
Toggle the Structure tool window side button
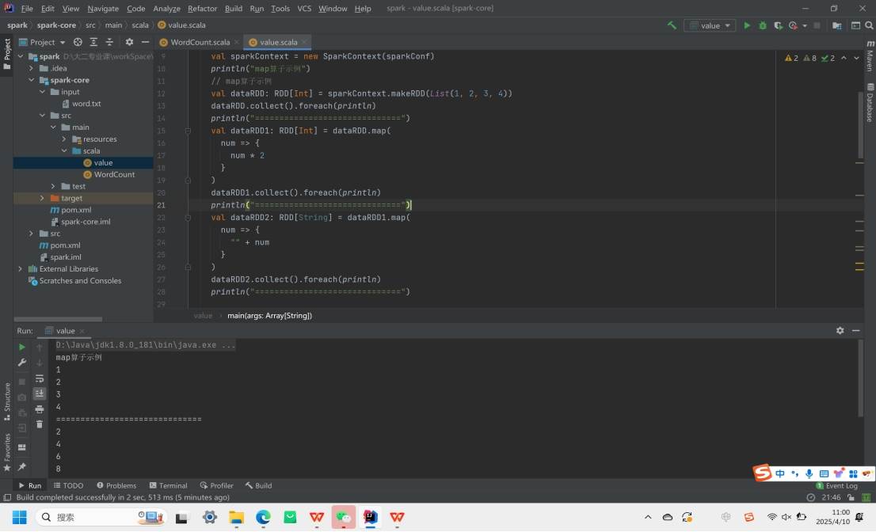6,402
